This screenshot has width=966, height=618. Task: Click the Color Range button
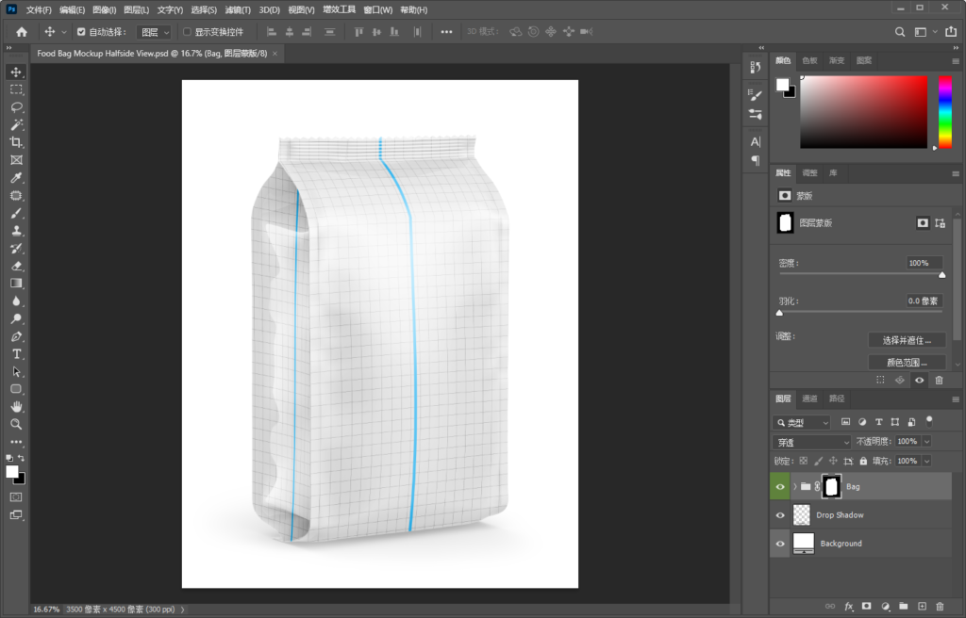tap(907, 362)
